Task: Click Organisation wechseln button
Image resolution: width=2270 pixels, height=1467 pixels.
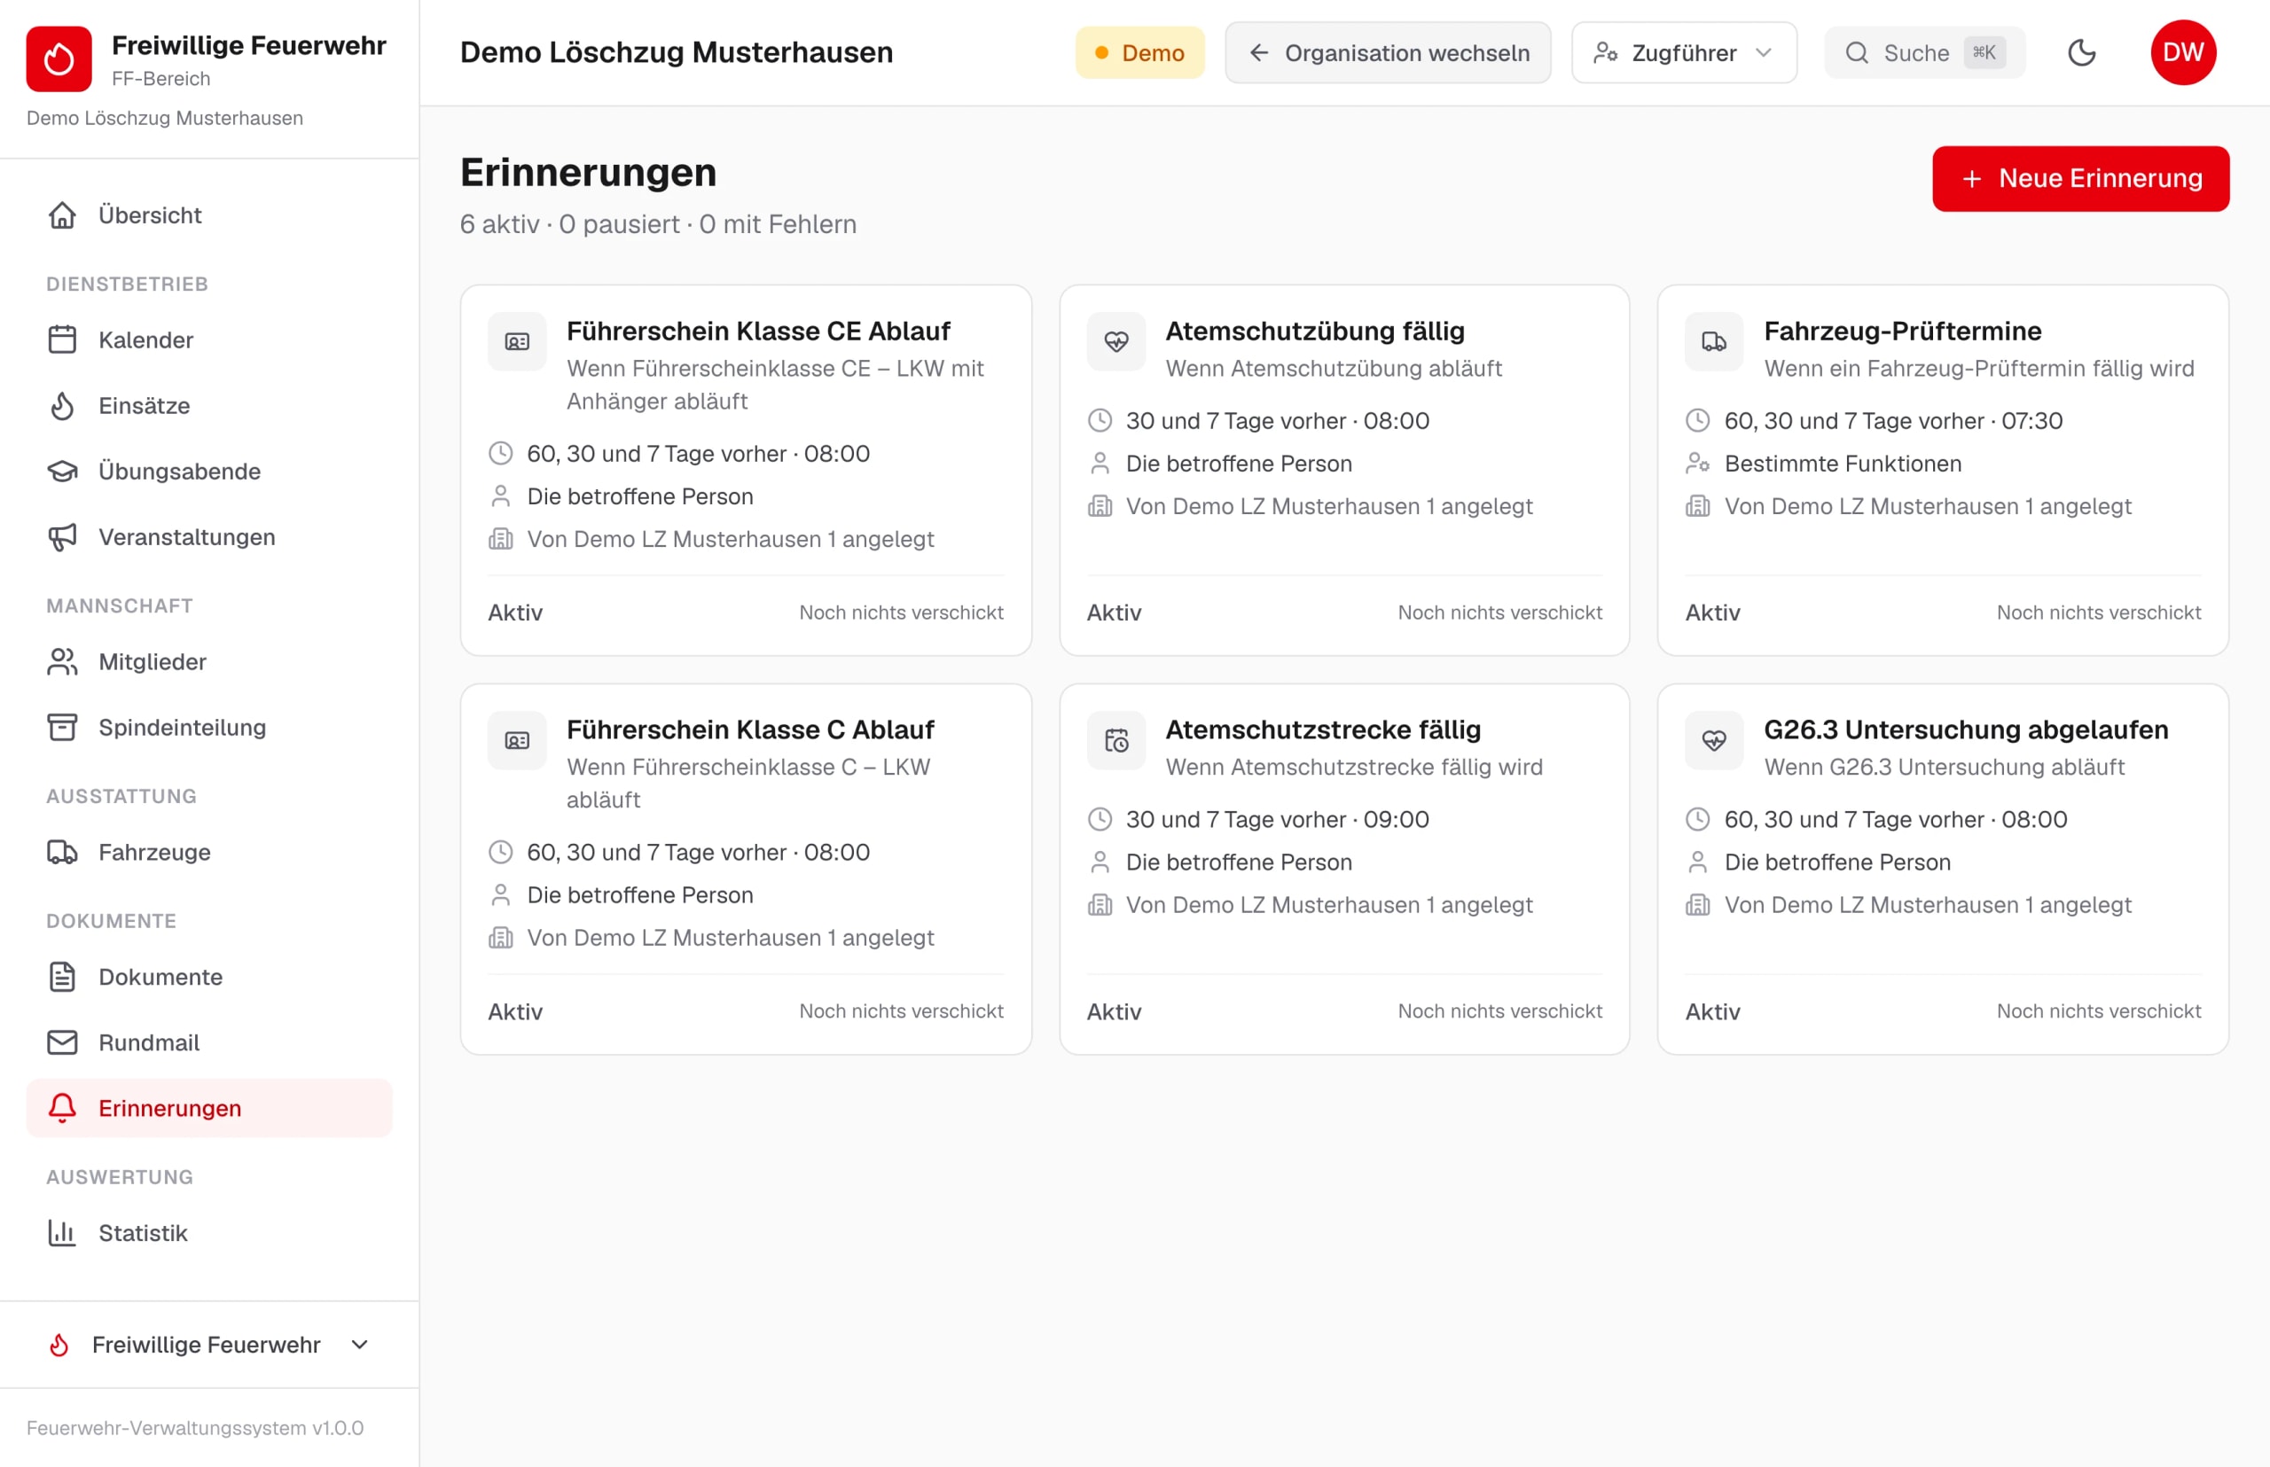Action: pyautogui.click(x=1388, y=53)
